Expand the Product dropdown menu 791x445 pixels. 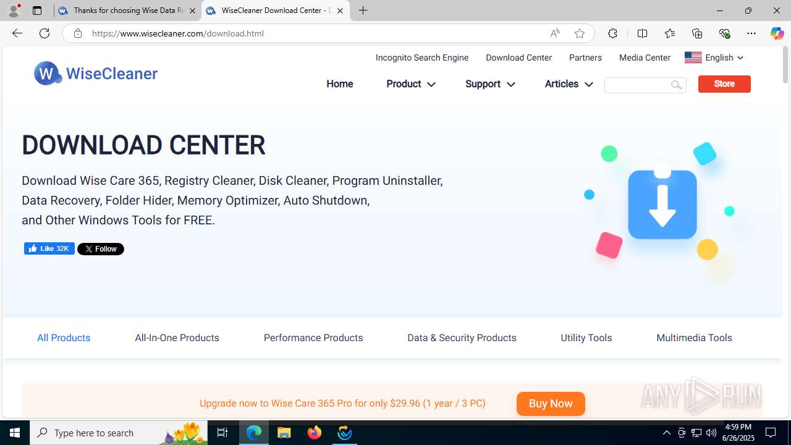click(411, 84)
